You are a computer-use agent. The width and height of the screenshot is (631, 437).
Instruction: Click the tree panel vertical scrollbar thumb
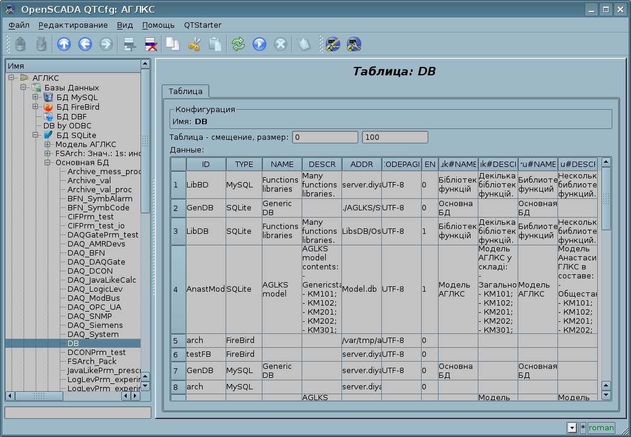pos(145,140)
